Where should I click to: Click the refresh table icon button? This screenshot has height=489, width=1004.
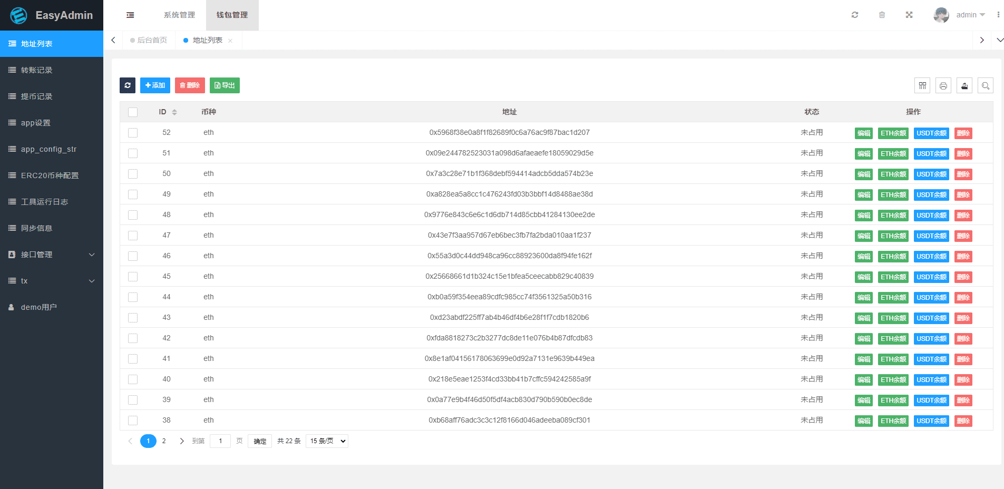click(x=128, y=85)
